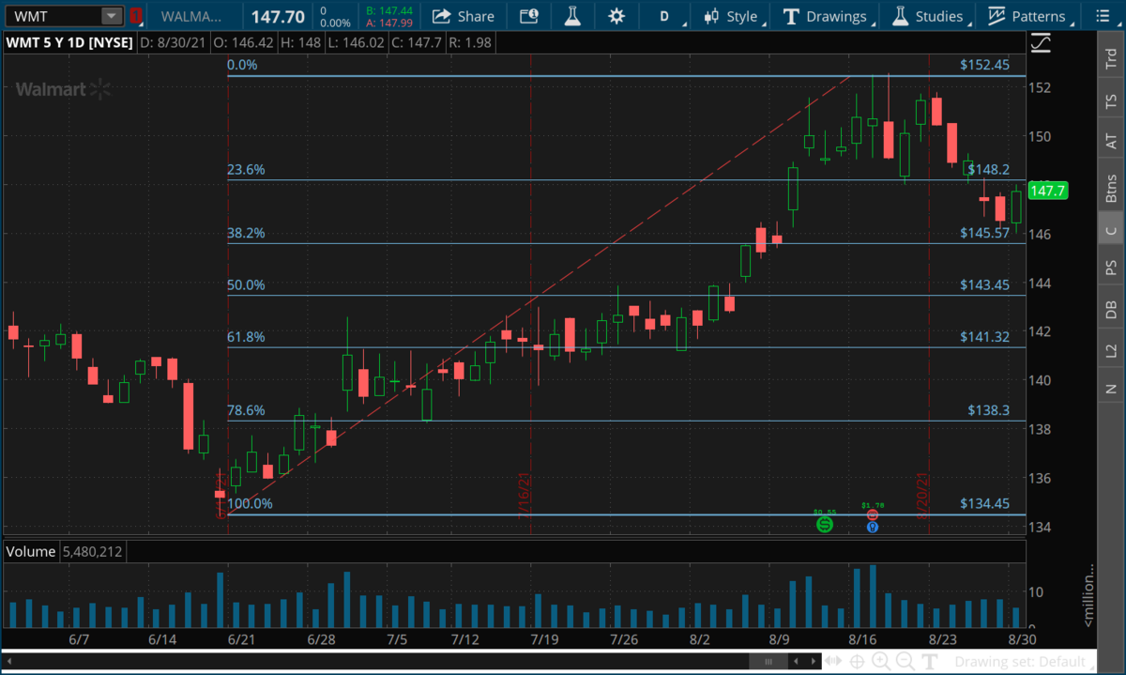Click the crosshair icon in bottom bar
This screenshot has width=1126, height=675.
(x=858, y=662)
